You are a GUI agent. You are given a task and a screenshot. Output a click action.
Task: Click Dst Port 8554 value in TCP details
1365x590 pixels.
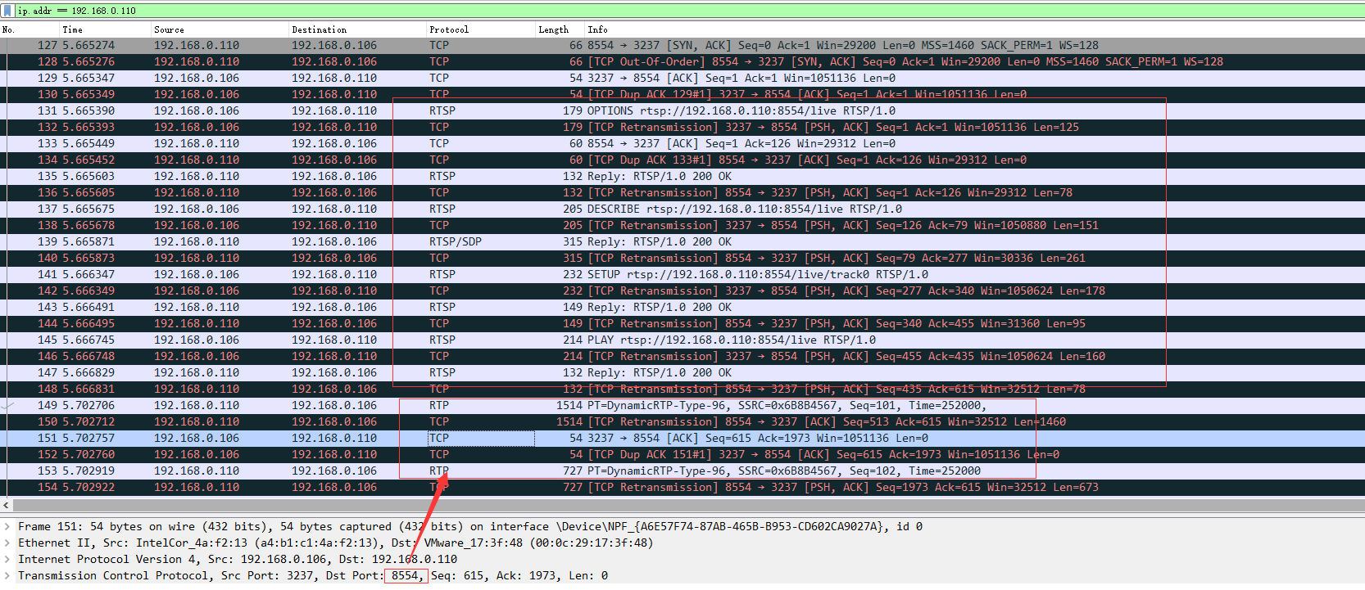(x=406, y=575)
